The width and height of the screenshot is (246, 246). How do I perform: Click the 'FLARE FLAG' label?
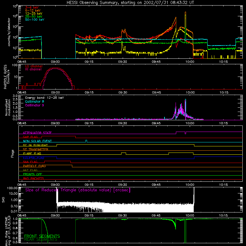click(32, 153)
